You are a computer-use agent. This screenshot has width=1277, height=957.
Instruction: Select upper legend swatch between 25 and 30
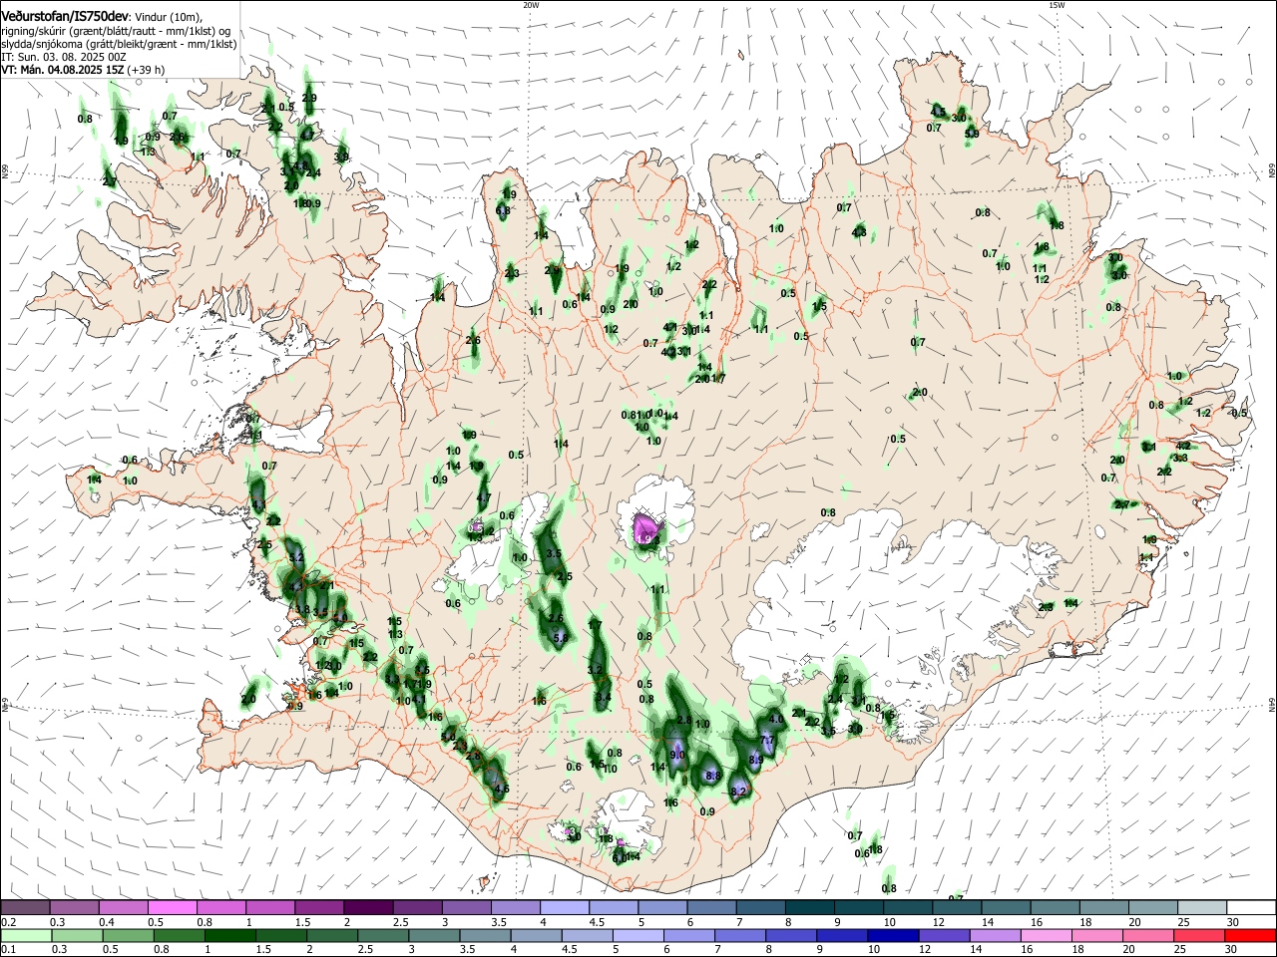(x=1201, y=908)
